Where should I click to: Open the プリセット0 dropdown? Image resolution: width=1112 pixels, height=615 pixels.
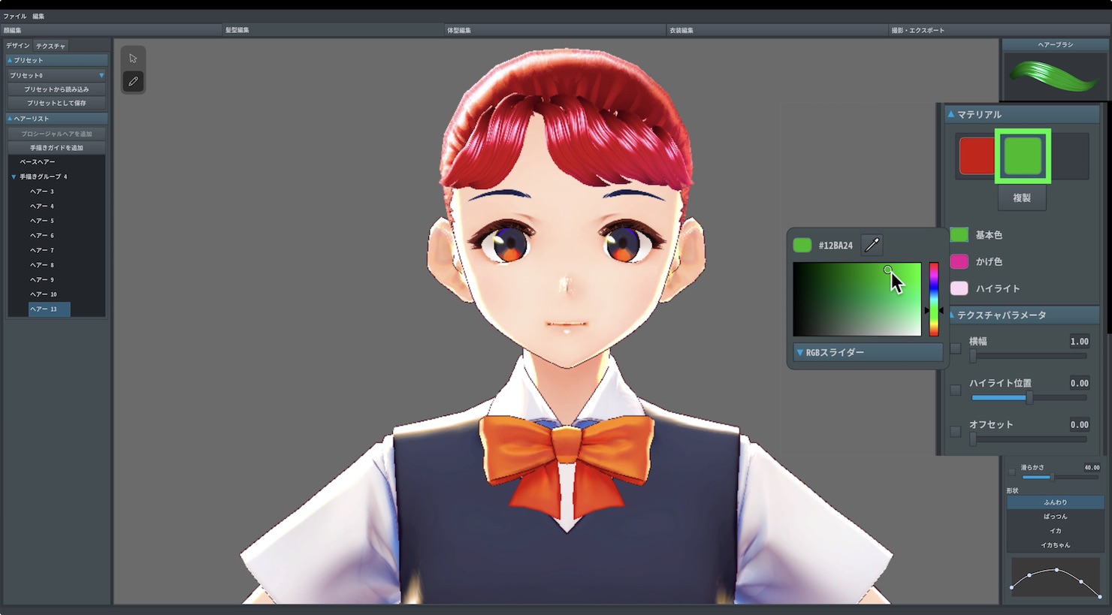(56, 75)
